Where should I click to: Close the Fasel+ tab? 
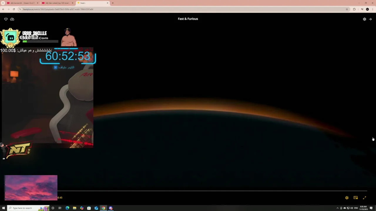[108, 3]
